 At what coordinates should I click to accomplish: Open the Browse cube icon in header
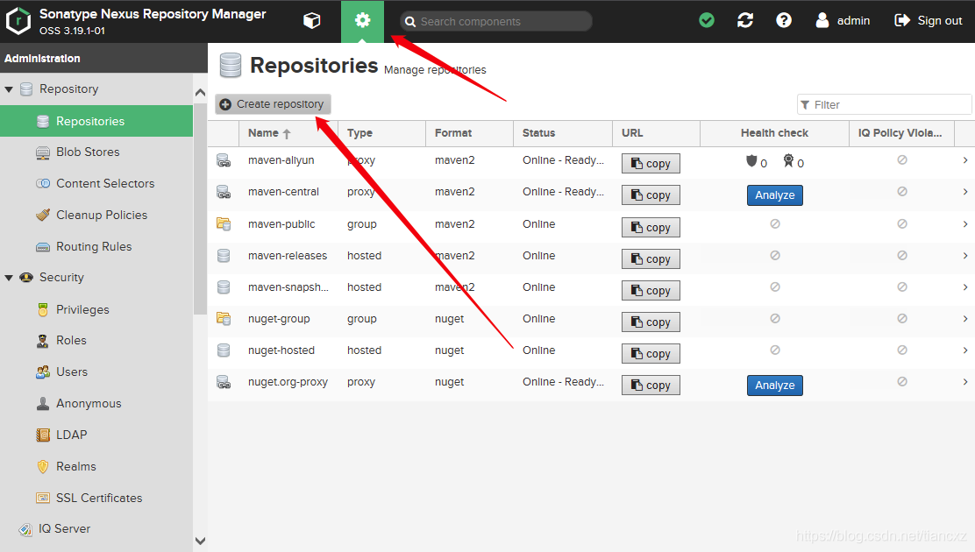click(311, 21)
